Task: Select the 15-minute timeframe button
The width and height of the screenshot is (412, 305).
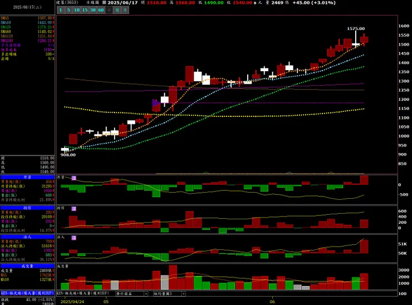Action: click(85, 10)
